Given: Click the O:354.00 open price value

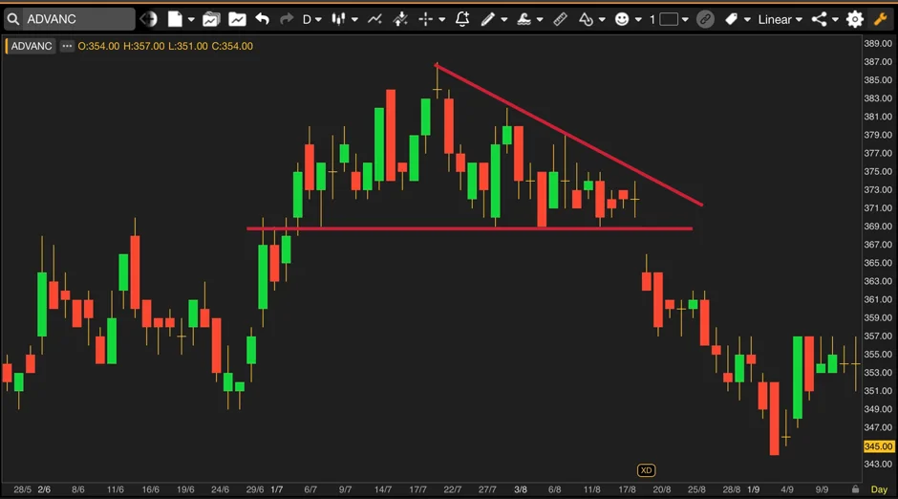Looking at the screenshot, I should click(x=98, y=46).
